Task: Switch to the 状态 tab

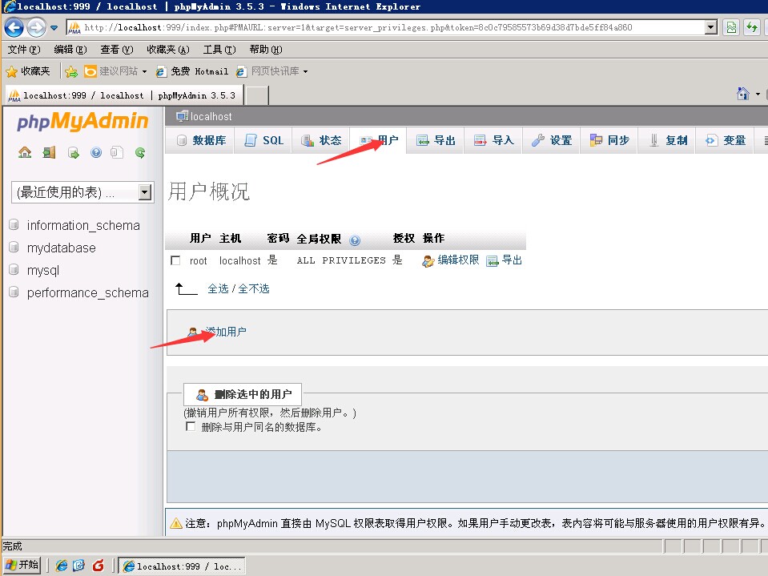Action: [320, 140]
